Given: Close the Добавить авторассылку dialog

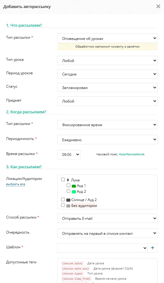Looking at the screenshot, I should [158, 6].
